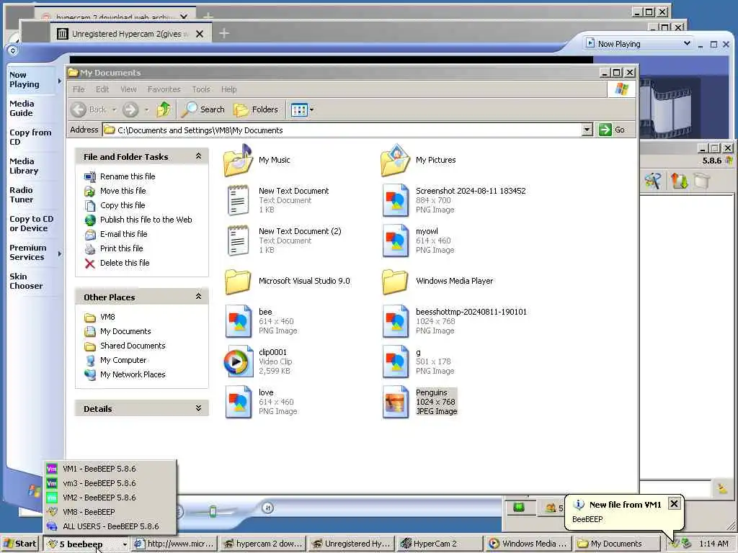Screen dimensions: 738x553
Task: Go up one folder level in My Documents
Action: click(x=164, y=109)
